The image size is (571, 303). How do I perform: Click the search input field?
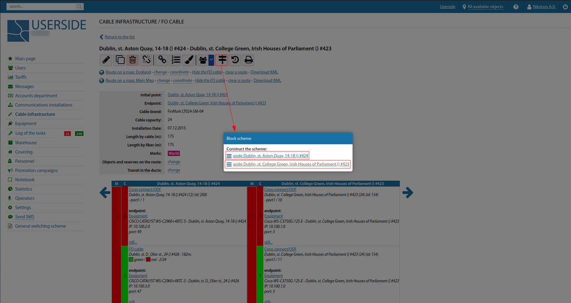[x=42, y=7]
